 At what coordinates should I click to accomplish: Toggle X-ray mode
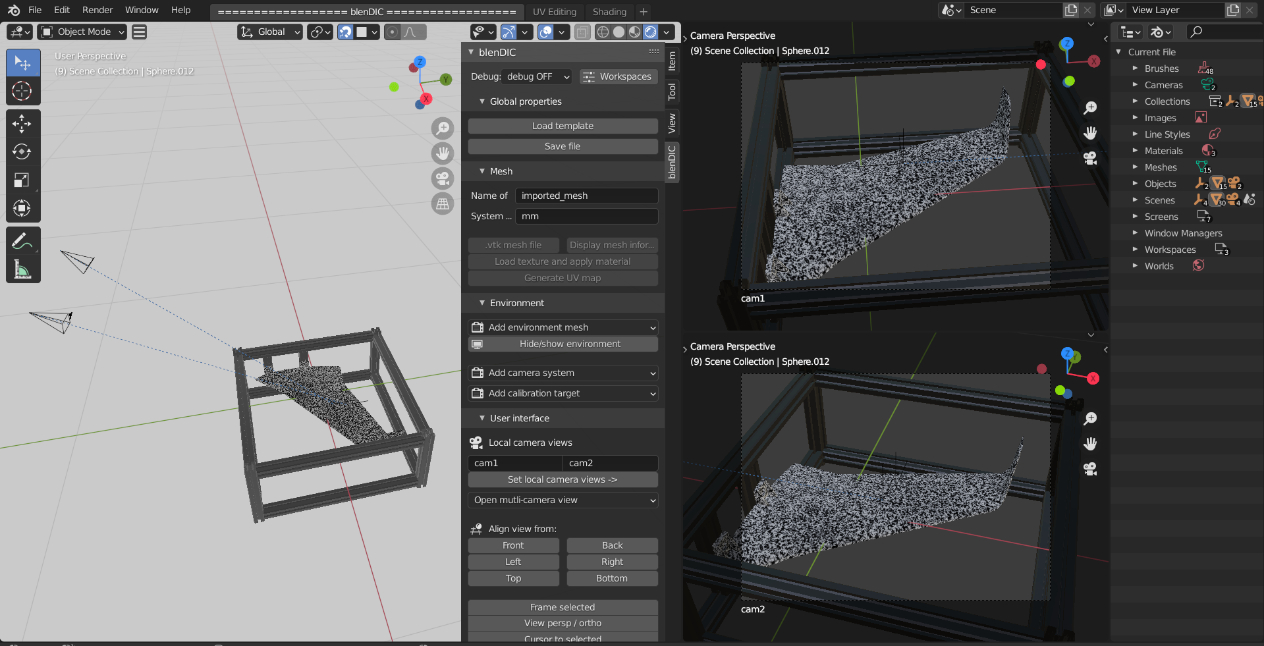(x=582, y=32)
